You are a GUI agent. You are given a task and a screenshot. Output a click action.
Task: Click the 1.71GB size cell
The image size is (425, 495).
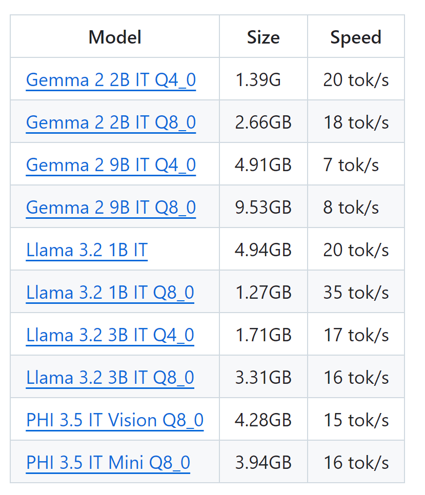click(x=263, y=335)
